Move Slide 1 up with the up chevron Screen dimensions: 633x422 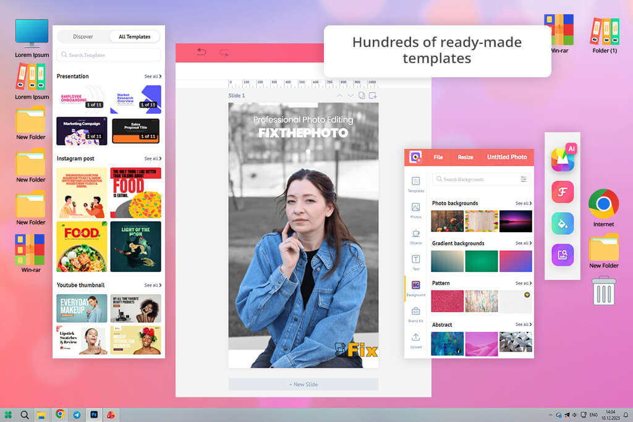(339, 96)
